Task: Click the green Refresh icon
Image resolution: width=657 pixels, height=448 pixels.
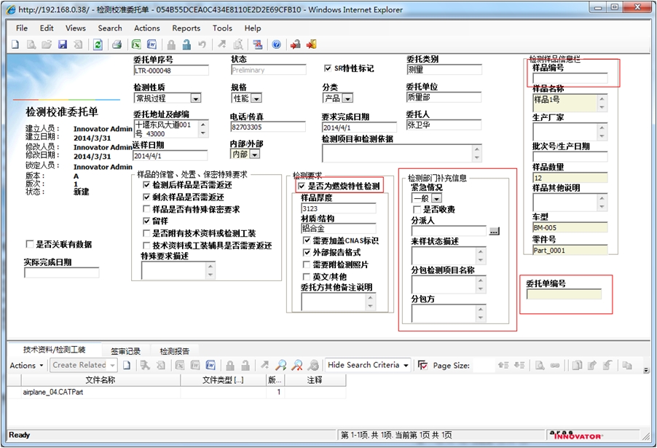Action: click(x=98, y=44)
